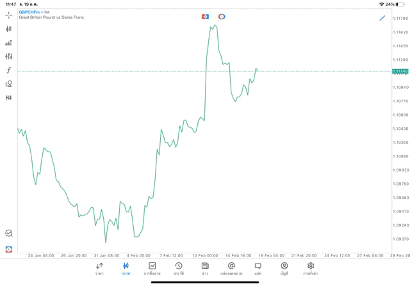
Task: Open the ข่าว (News) tab
Action: click(205, 269)
